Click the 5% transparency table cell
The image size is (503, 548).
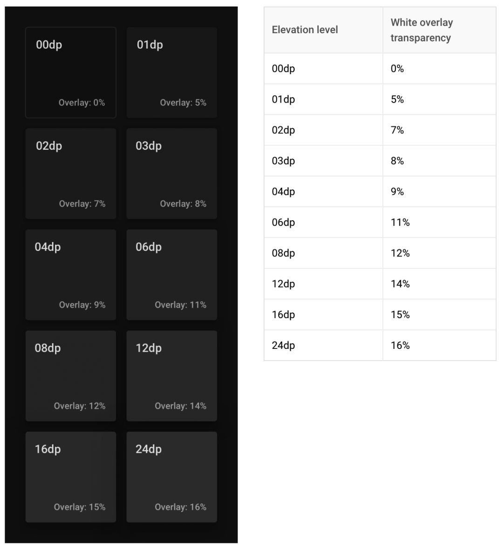(397, 99)
